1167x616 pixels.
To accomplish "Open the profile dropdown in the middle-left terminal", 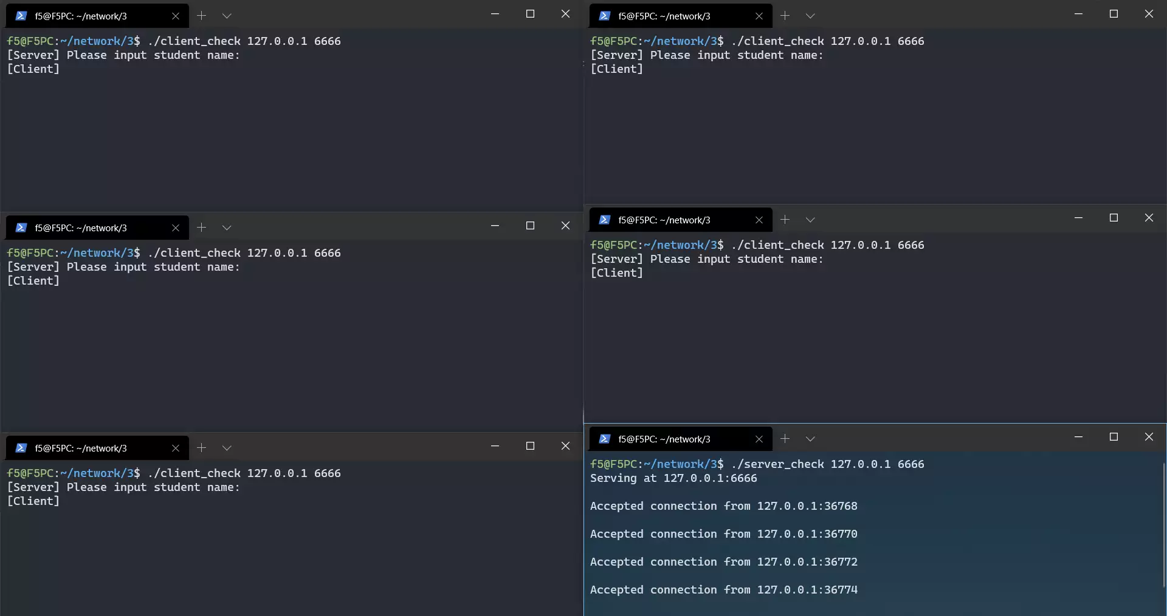I will tap(227, 228).
